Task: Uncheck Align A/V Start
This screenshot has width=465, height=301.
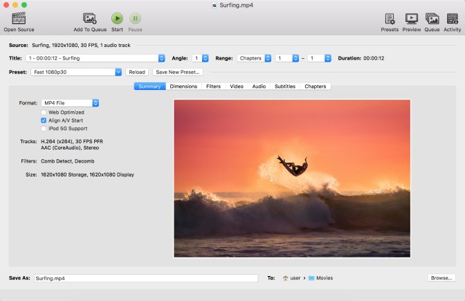Action: (x=44, y=120)
